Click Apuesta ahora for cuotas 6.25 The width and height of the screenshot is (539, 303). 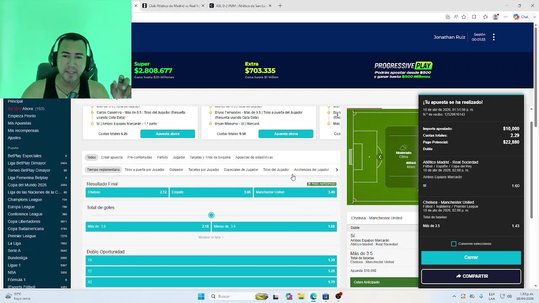tap(168, 134)
